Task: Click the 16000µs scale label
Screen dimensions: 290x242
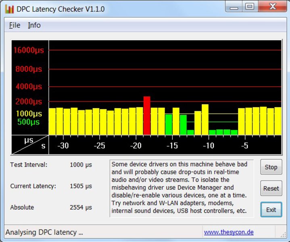Action: [x=29, y=50]
